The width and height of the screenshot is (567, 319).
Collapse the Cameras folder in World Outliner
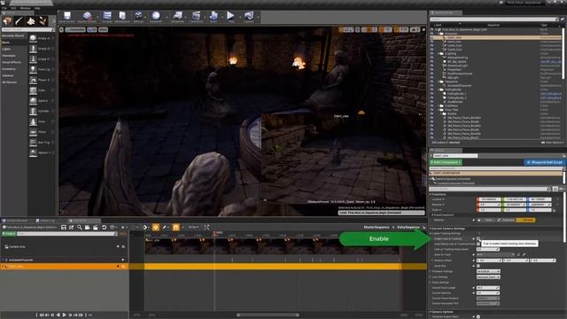pos(439,34)
